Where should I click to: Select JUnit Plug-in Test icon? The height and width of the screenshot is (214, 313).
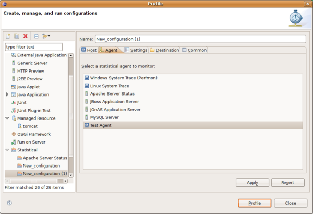tap(14, 110)
